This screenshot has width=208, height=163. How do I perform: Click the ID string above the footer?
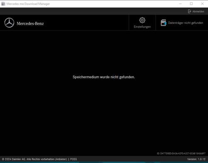[181, 153]
